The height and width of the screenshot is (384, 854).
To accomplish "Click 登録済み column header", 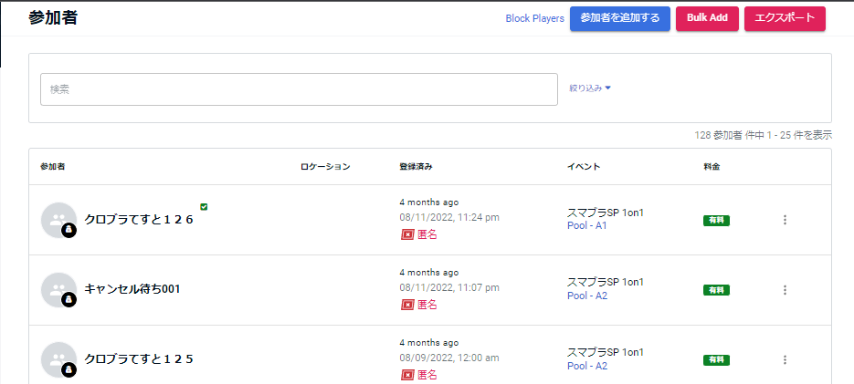I will coord(416,166).
